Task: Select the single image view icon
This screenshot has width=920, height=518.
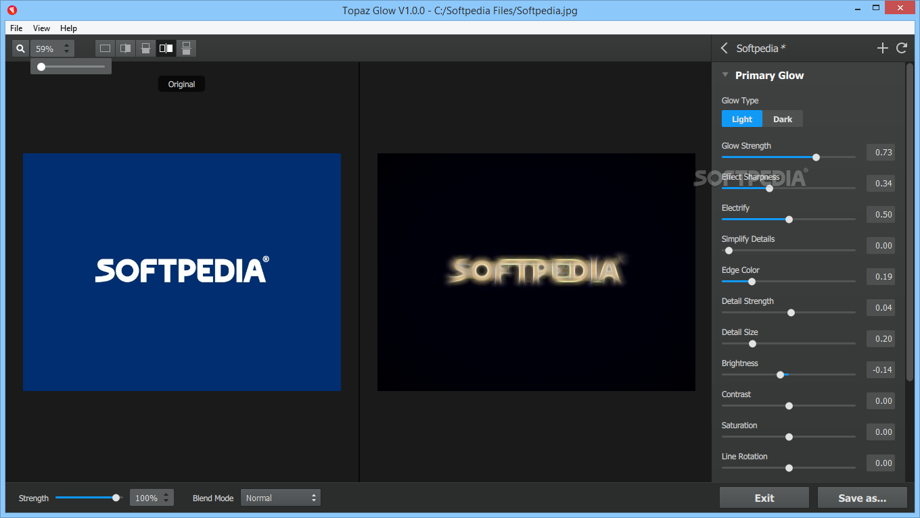Action: click(x=105, y=49)
